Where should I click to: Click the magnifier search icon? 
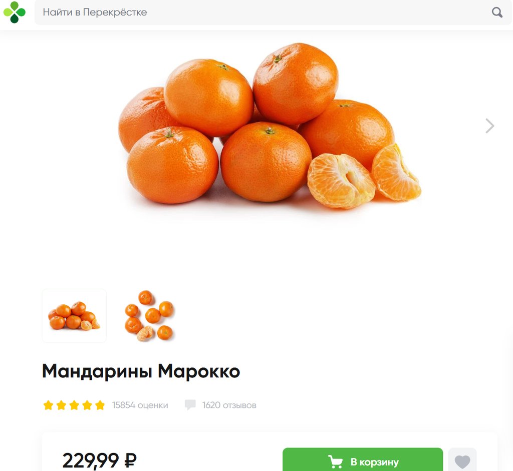497,13
